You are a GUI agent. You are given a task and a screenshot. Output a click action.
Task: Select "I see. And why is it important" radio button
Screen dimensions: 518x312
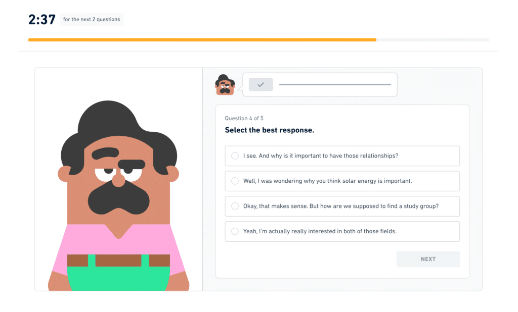[235, 156]
